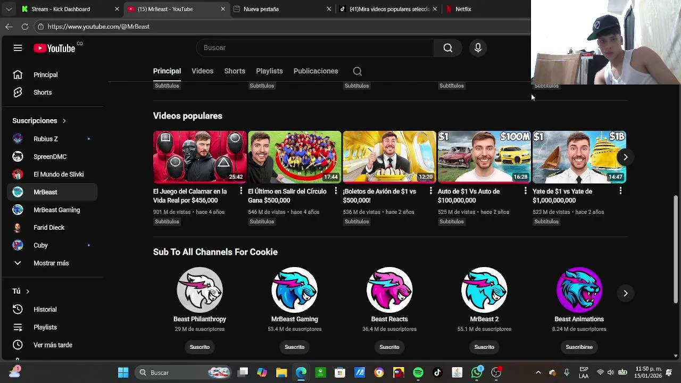
Task: Expand Mostrar más subscriptions
Action: tap(52, 263)
